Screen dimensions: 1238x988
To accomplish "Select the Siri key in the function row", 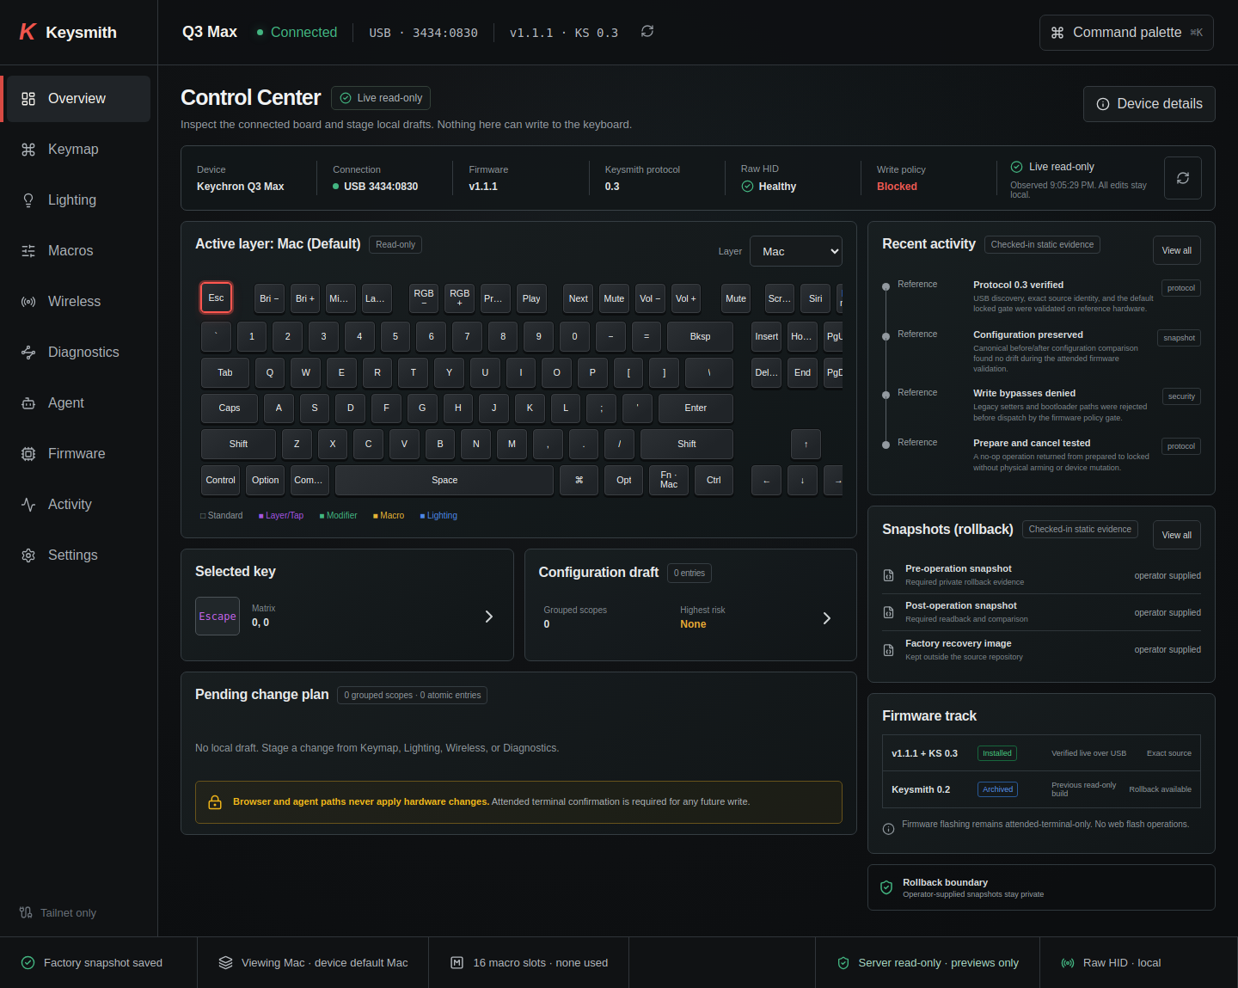I will point(816,298).
